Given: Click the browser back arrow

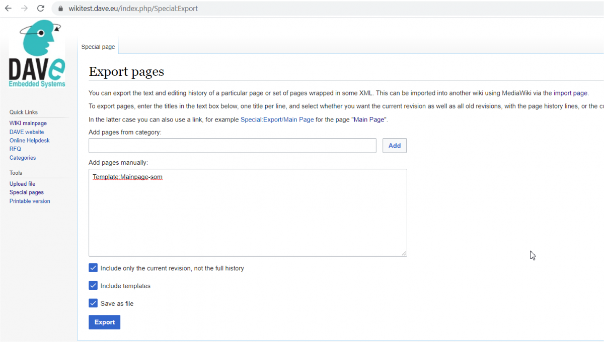Looking at the screenshot, I should (x=8, y=9).
